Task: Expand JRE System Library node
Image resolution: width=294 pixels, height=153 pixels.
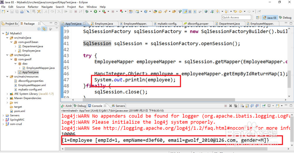Action: point(7,94)
